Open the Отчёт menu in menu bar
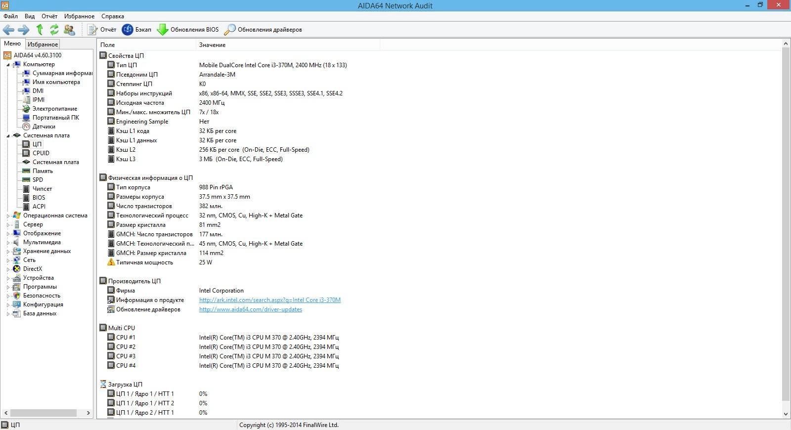Screen dimensions: 791x430 pyautogui.click(x=49, y=16)
